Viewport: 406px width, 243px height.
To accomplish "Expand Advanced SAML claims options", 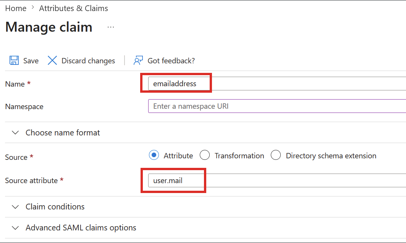I will [81, 228].
